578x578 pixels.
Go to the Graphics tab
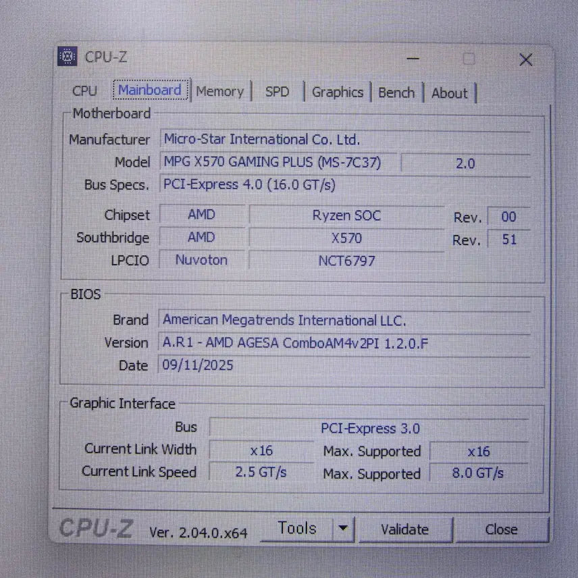click(338, 92)
